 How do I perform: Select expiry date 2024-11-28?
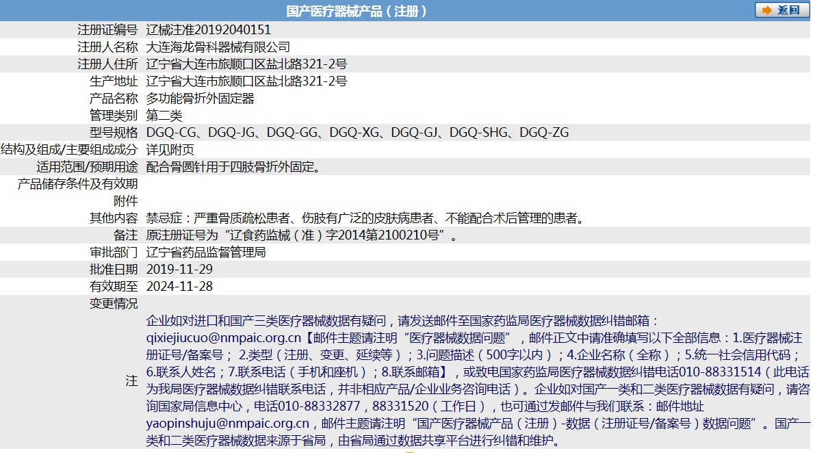[179, 287]
